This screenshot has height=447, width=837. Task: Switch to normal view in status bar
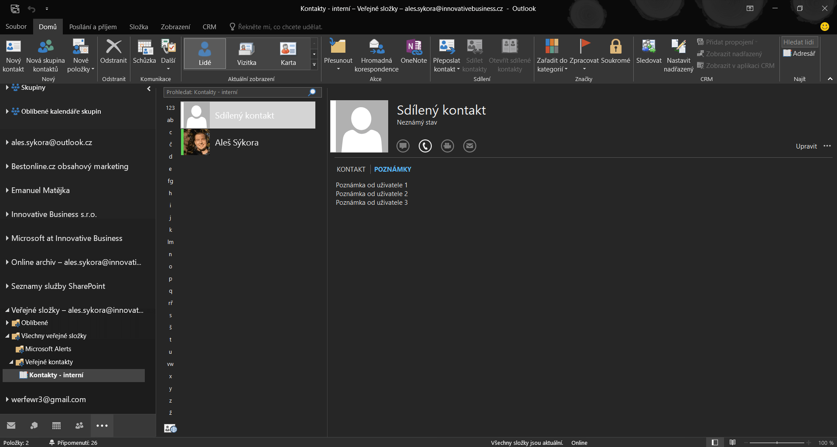click(715, 443)
